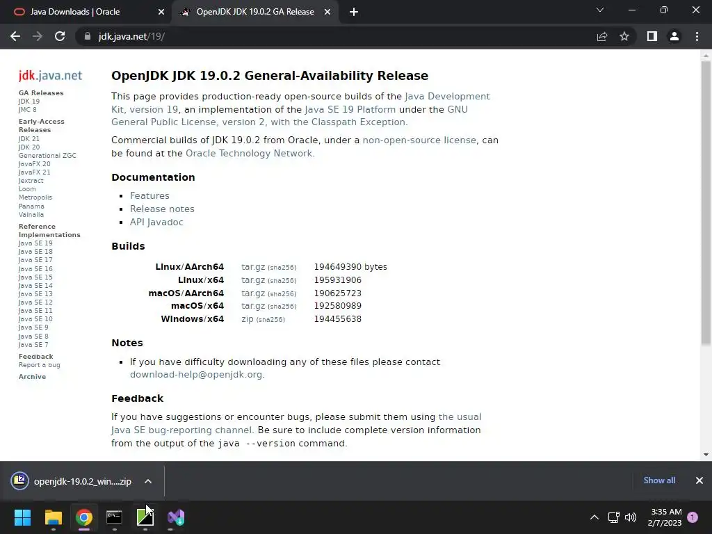Click the Report a bug link
The width and height of the screenshot is (712, 534).
pyautogui.click(x=40, y=364)
